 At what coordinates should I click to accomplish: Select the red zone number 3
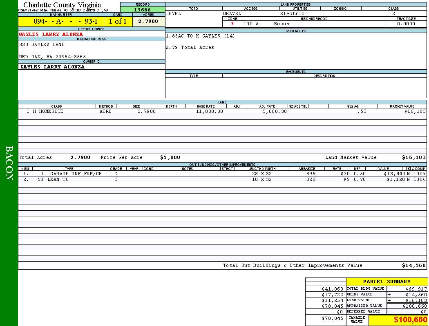(x=232, y=24)
